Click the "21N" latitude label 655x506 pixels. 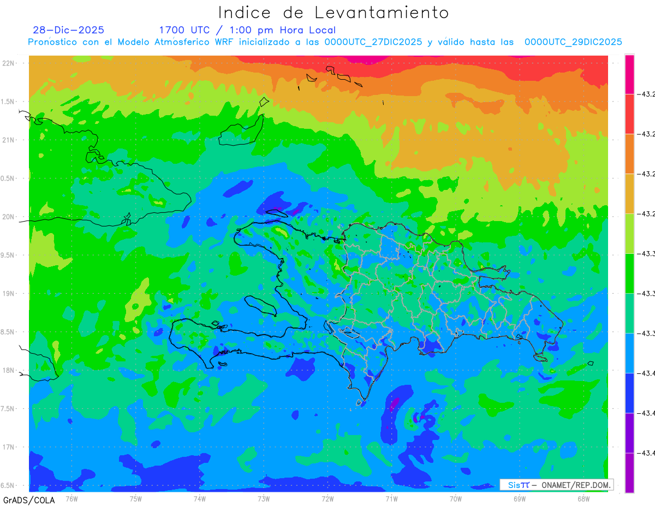[9, 140]
